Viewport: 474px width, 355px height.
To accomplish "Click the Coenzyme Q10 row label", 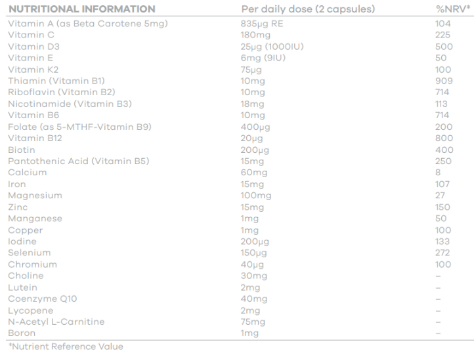I will pyautogui.click(x=43, y=299).
